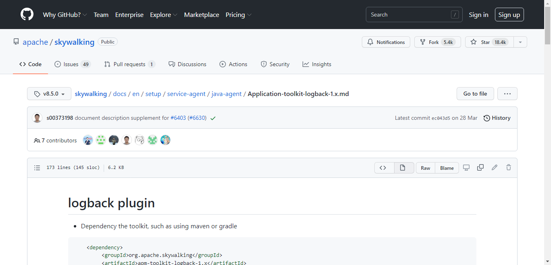Screen dimensions: 551x265
Task: Open the skywalking repository link
Action: point(74,42)
